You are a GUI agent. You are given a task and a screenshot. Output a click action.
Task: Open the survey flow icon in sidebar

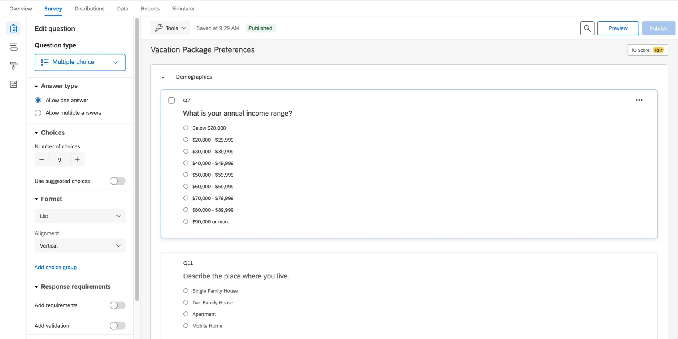(14, 47)
